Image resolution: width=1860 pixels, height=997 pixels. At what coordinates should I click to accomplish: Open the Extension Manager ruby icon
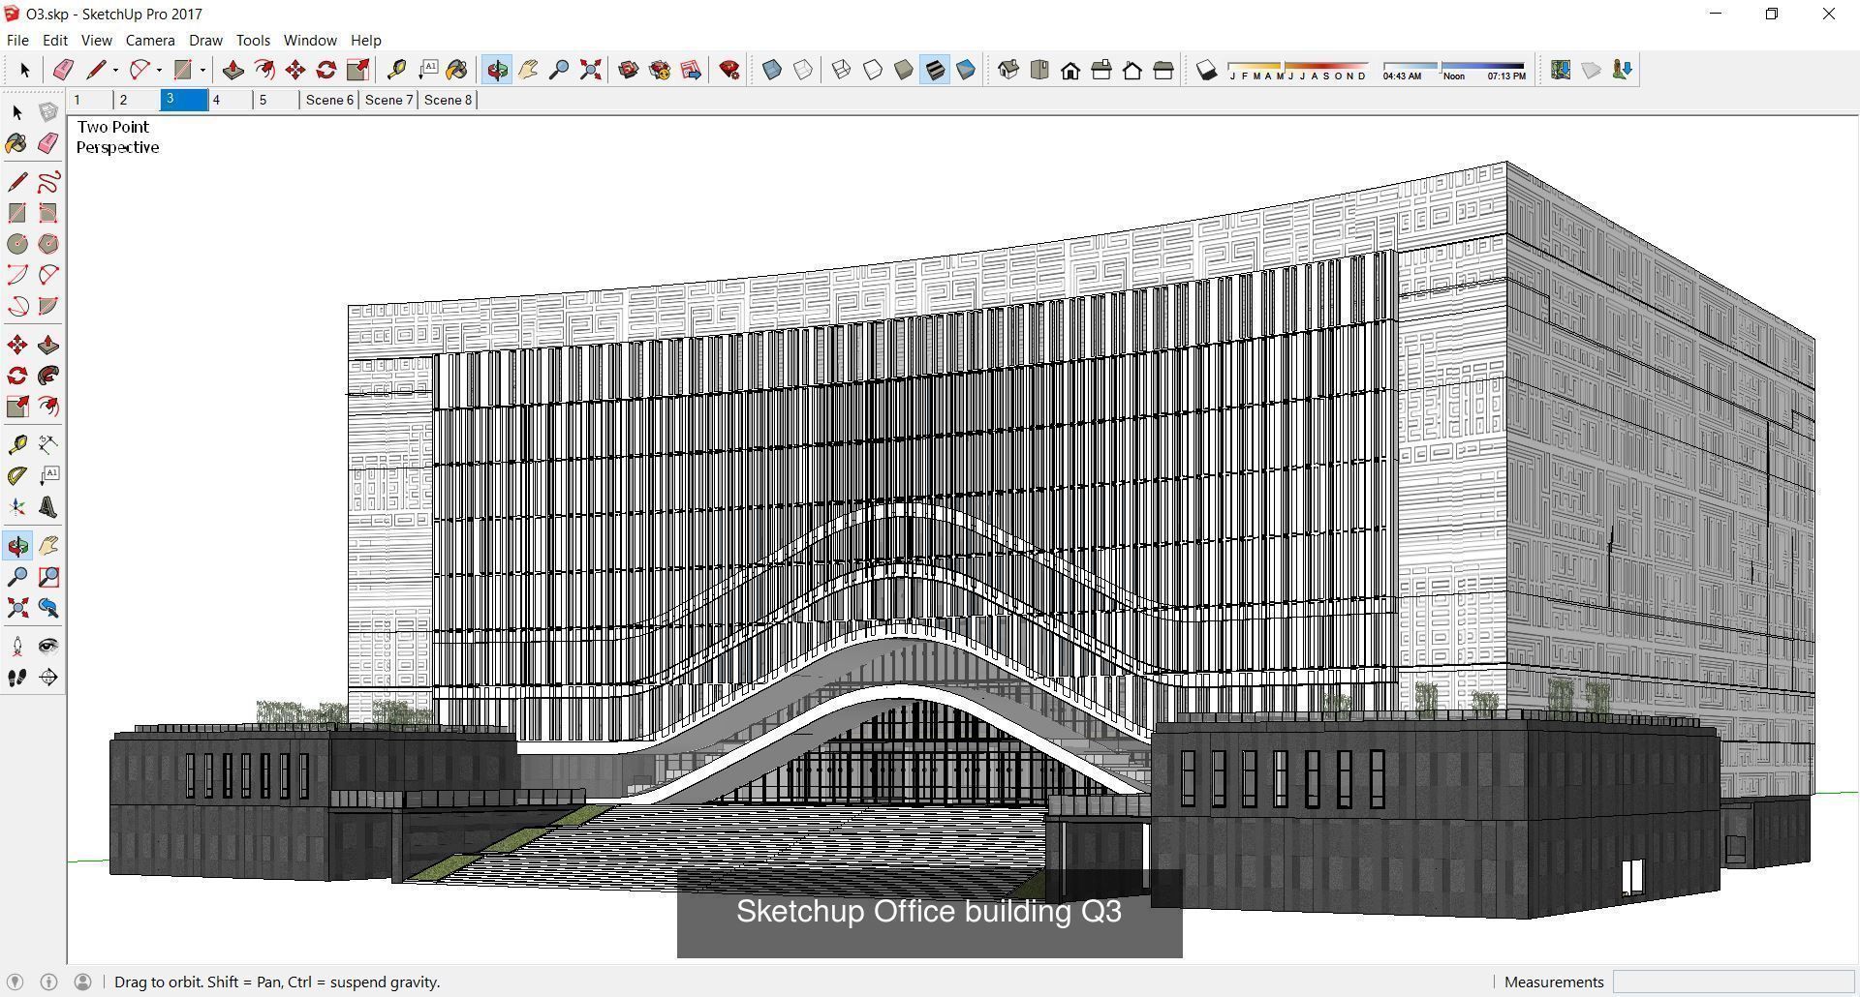pyautogui.click(x=729, y=70)
